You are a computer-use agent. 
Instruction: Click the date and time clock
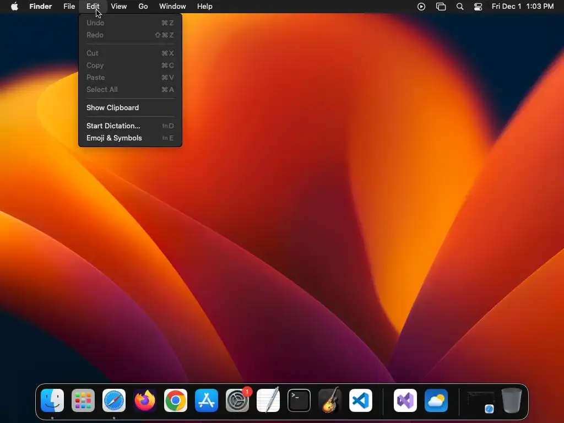point(523,7)
